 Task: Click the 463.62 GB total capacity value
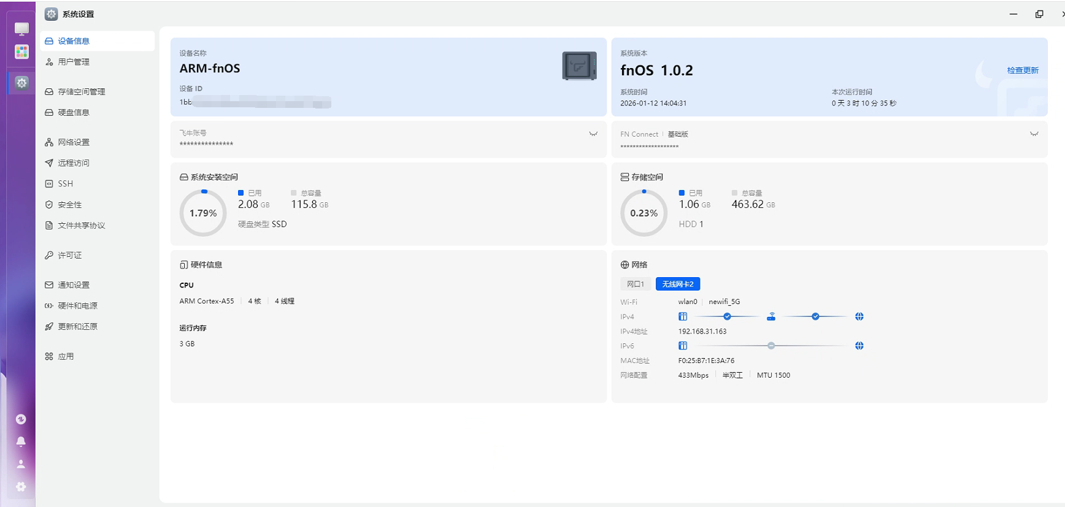pos(753,205)
